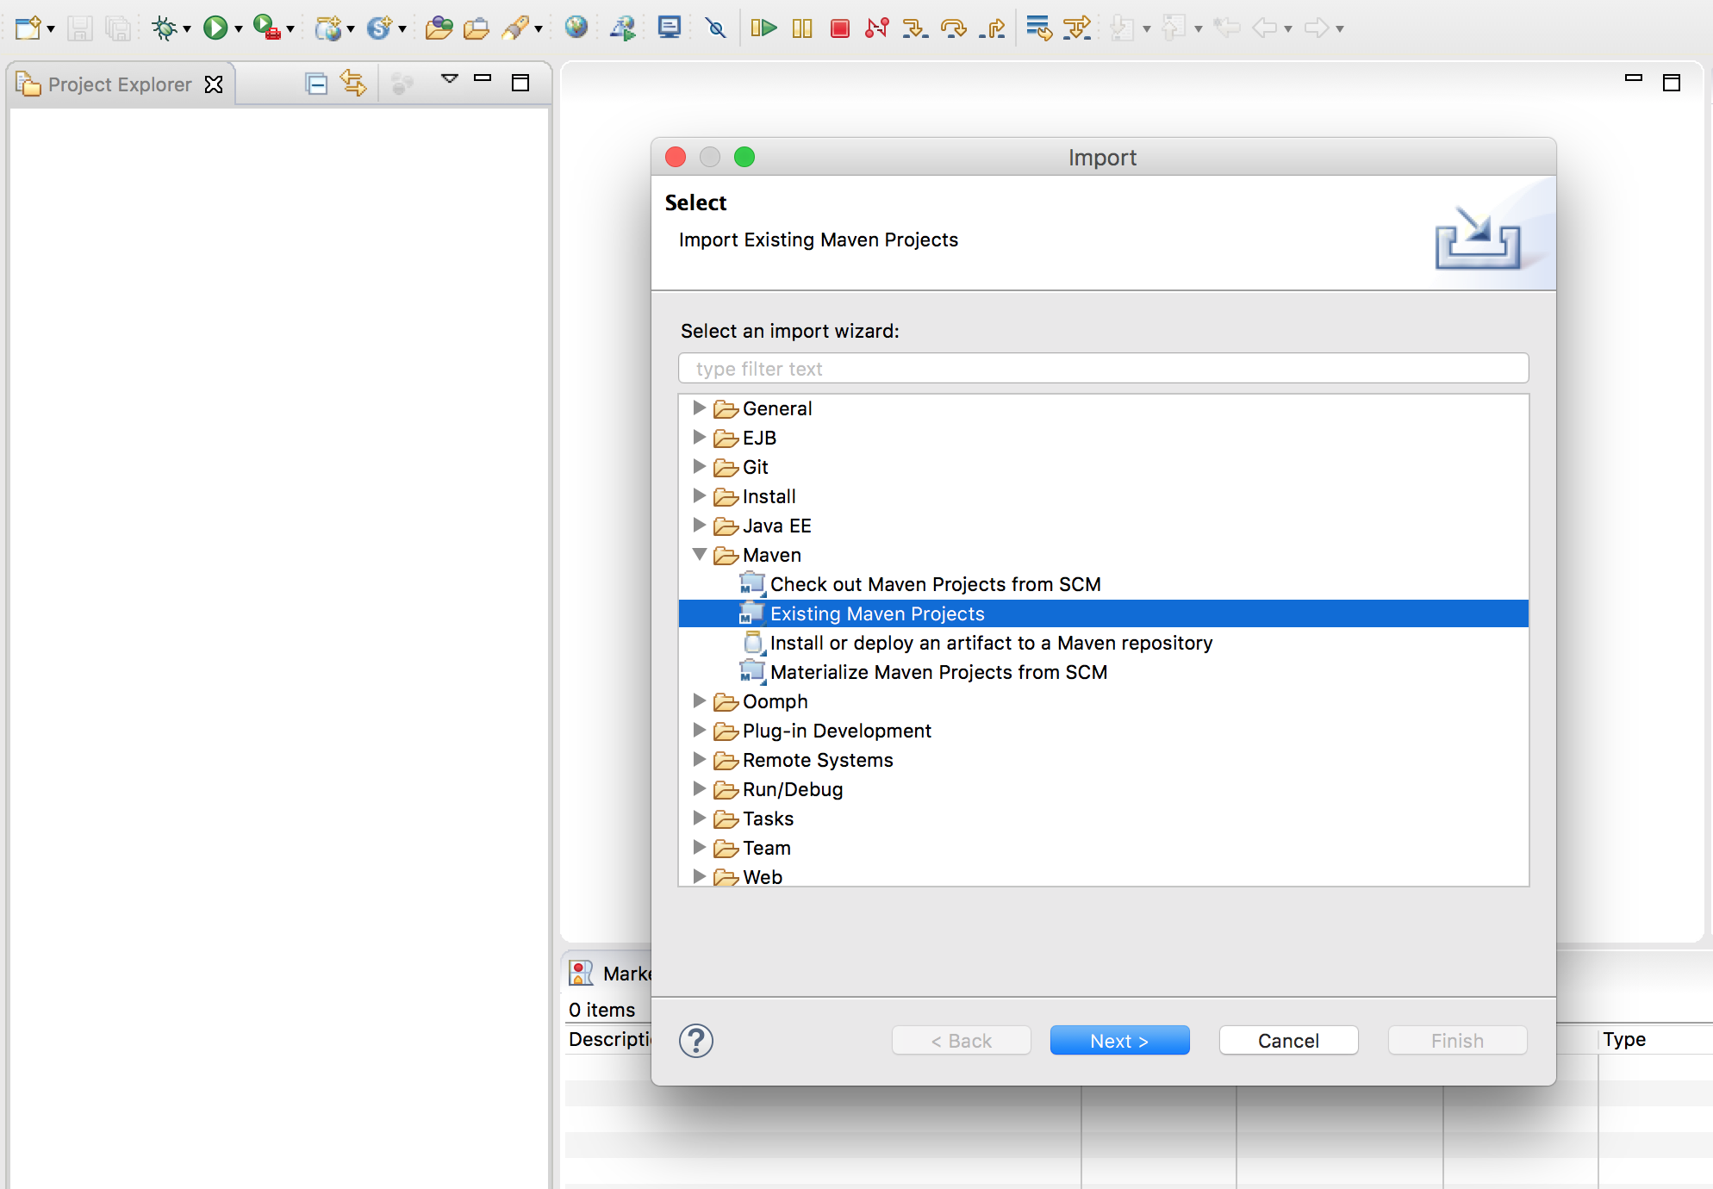The width and height of the screenshot is (1713, 1189).
Task: Expand the Remote Systems folder
Action: 699,759
